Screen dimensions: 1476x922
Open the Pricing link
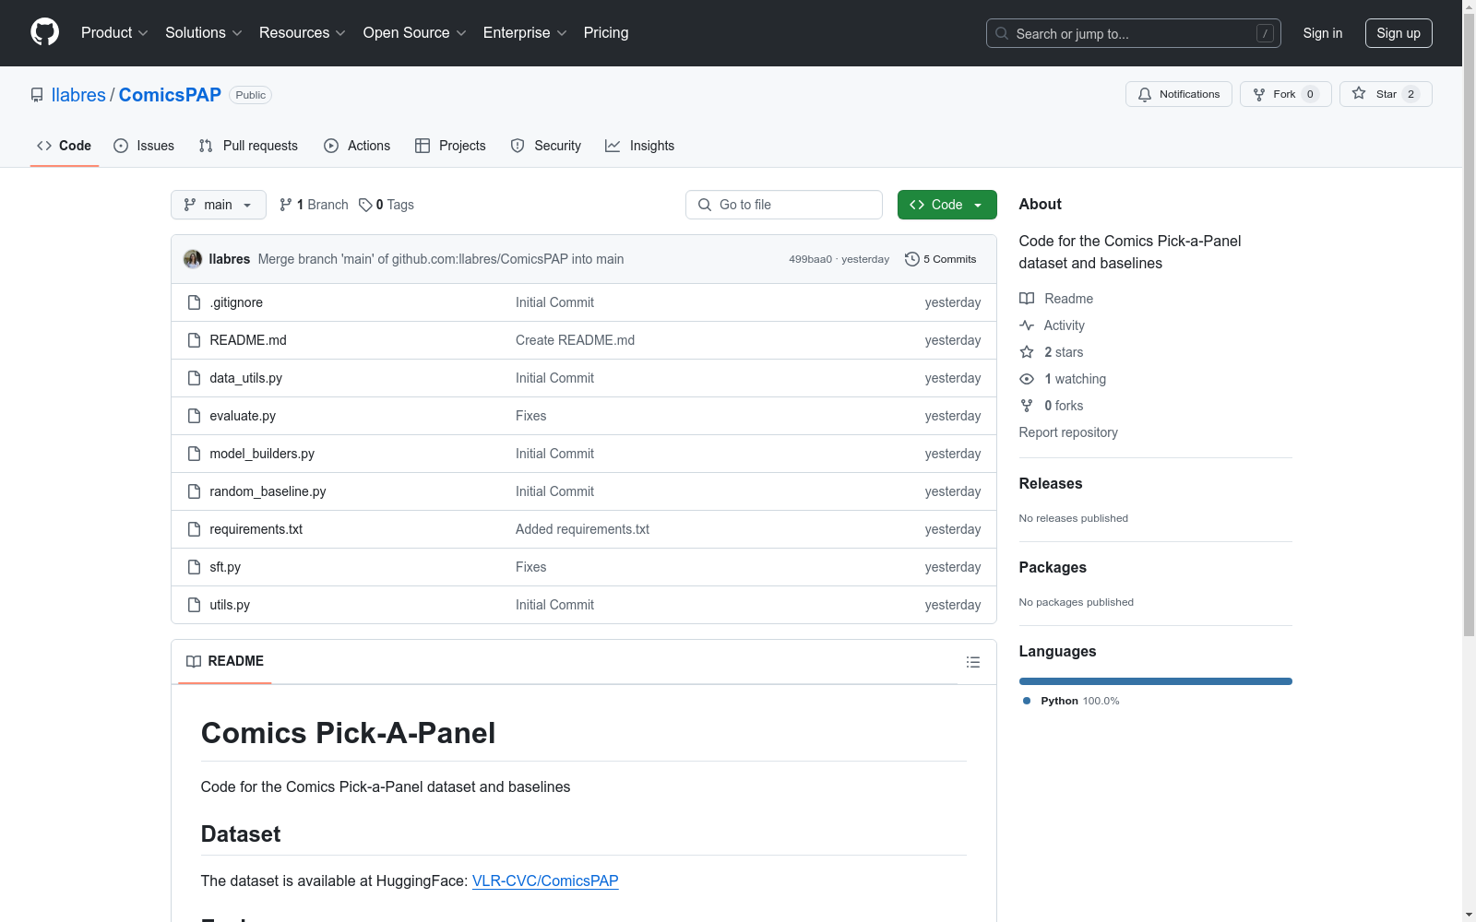606,32
